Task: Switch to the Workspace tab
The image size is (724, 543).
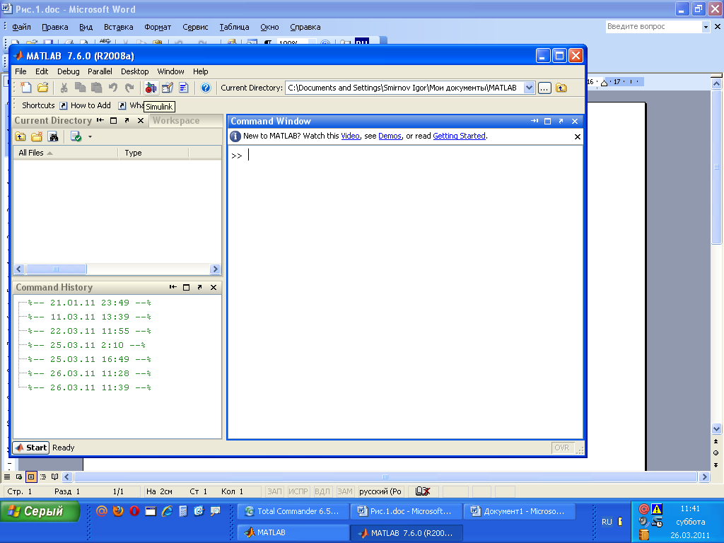Action: point(176,120)
